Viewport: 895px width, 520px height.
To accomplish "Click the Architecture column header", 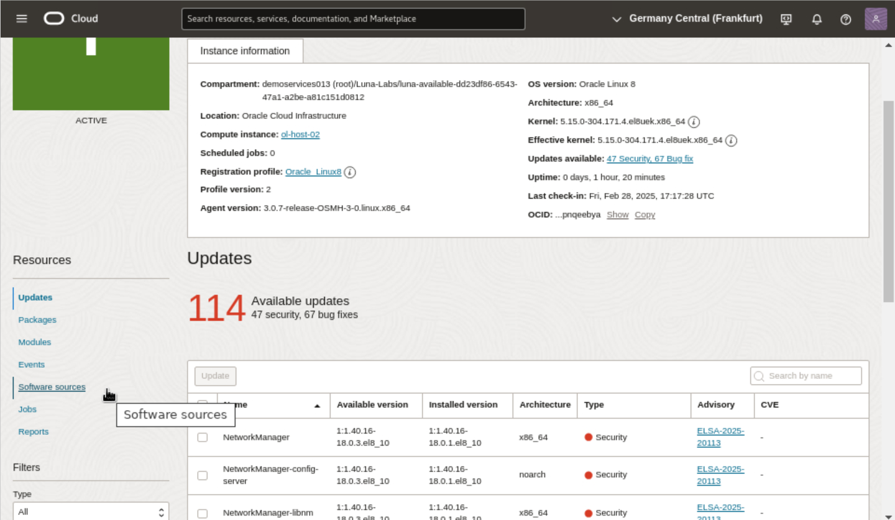I will [x=545, y=404].
